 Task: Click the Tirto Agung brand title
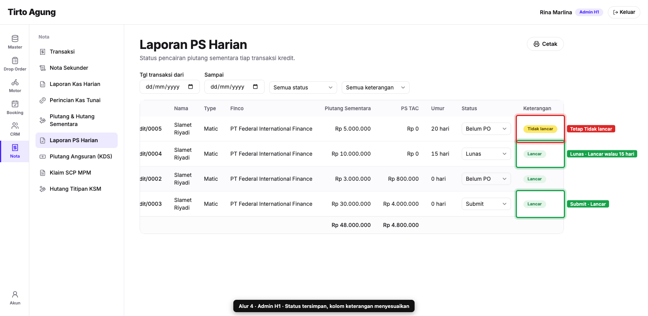tap(32, 12)
